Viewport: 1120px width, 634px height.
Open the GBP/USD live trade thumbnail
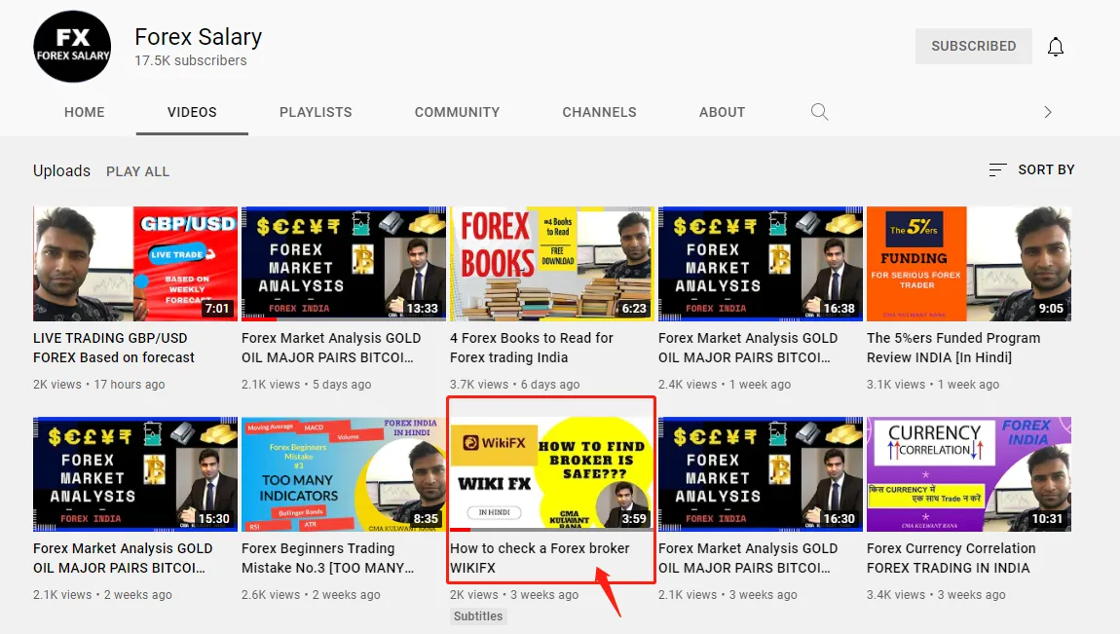[135, 264]
